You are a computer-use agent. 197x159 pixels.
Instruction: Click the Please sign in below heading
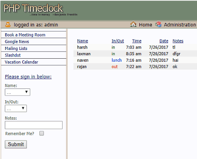click(28, 77)
